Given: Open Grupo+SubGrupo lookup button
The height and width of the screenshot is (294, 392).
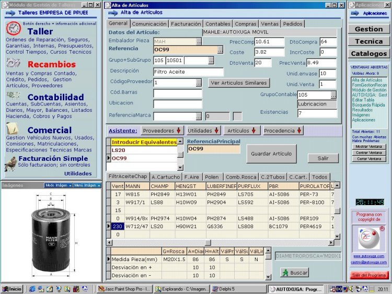Looking at the screenshot, I should pos(211,60).
